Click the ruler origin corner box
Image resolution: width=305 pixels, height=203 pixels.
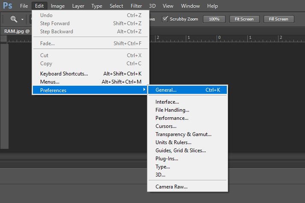4,39
